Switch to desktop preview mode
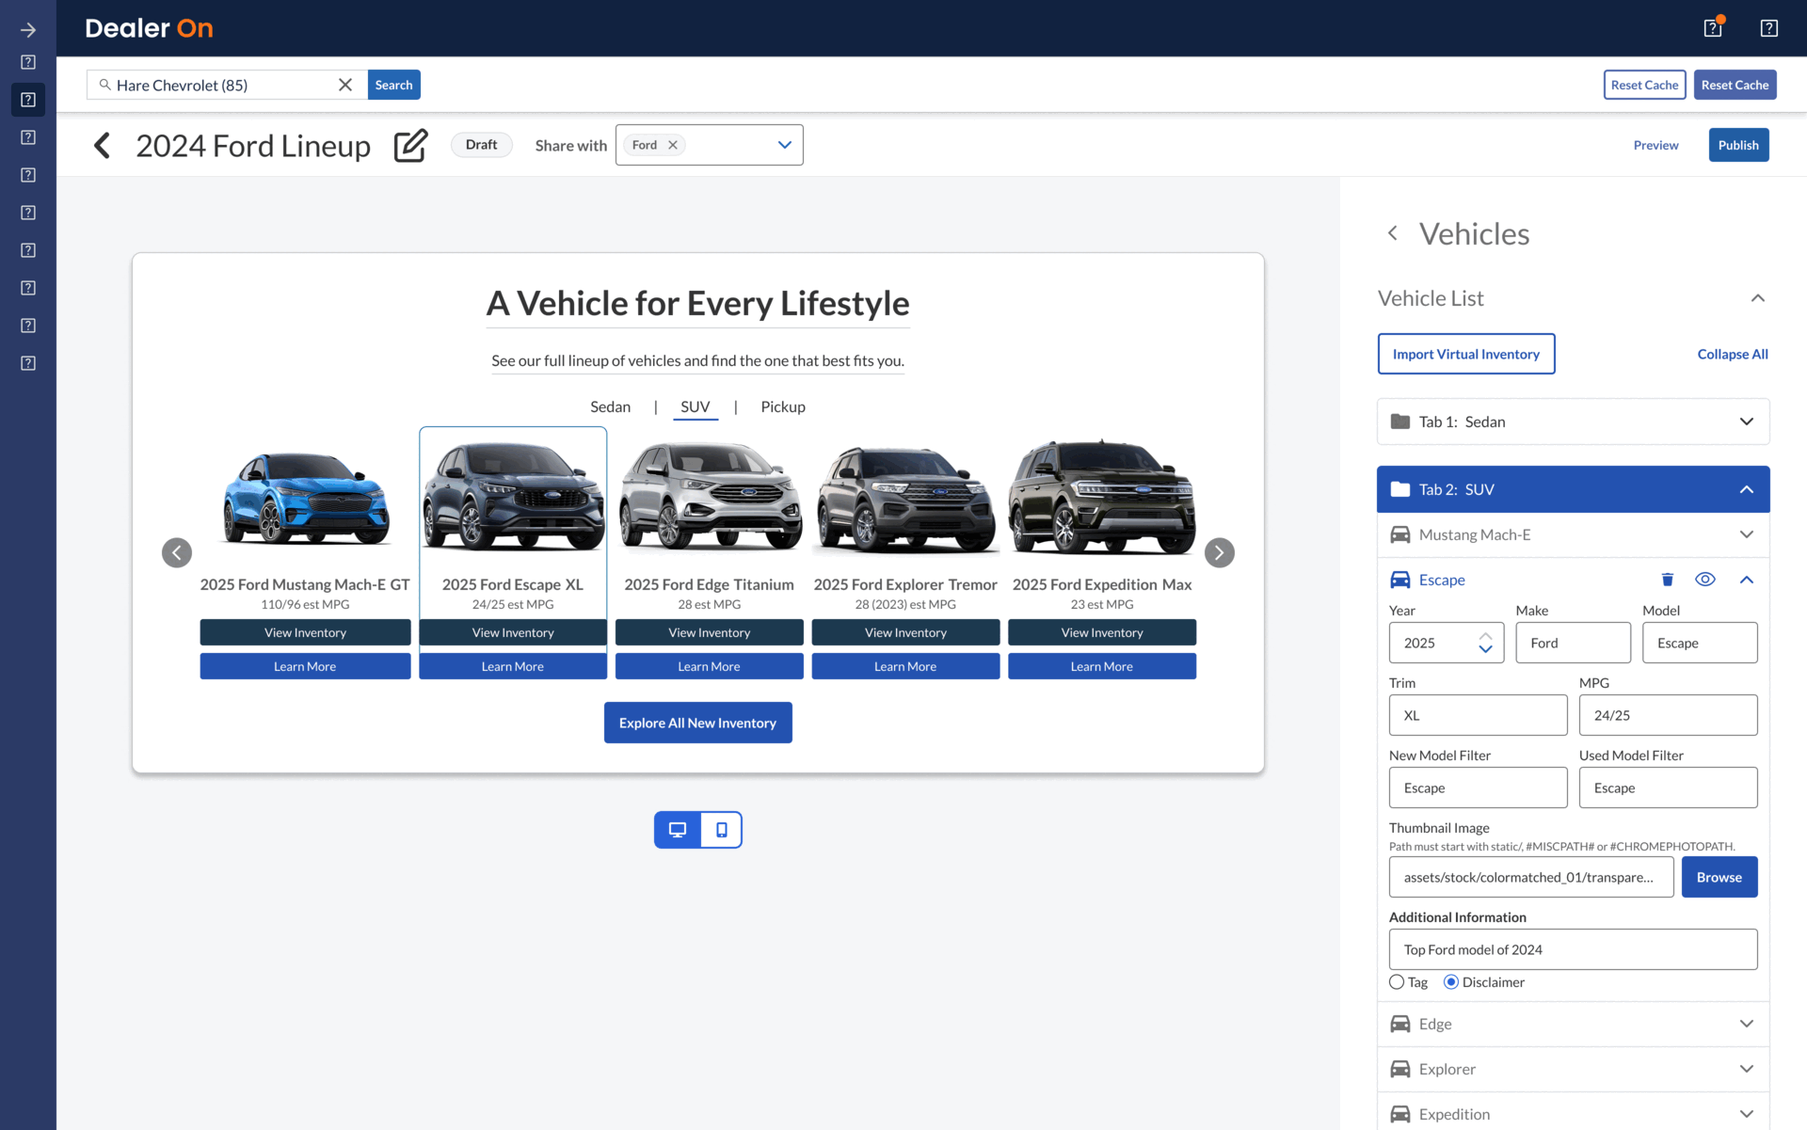The image size is (1807, 1130). (678, 830)
